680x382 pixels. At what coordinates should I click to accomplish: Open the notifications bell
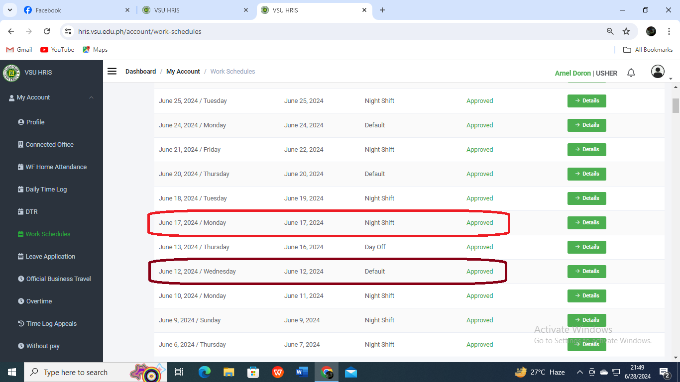click(631, 73)
